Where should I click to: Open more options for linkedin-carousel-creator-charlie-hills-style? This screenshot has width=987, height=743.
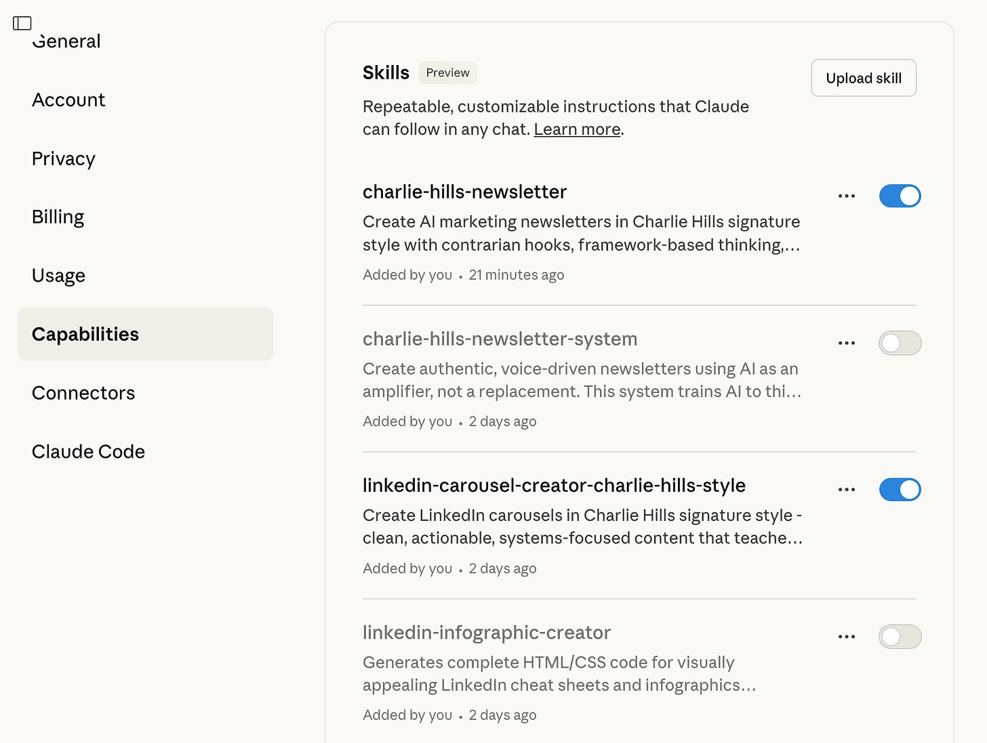(846, 489)
